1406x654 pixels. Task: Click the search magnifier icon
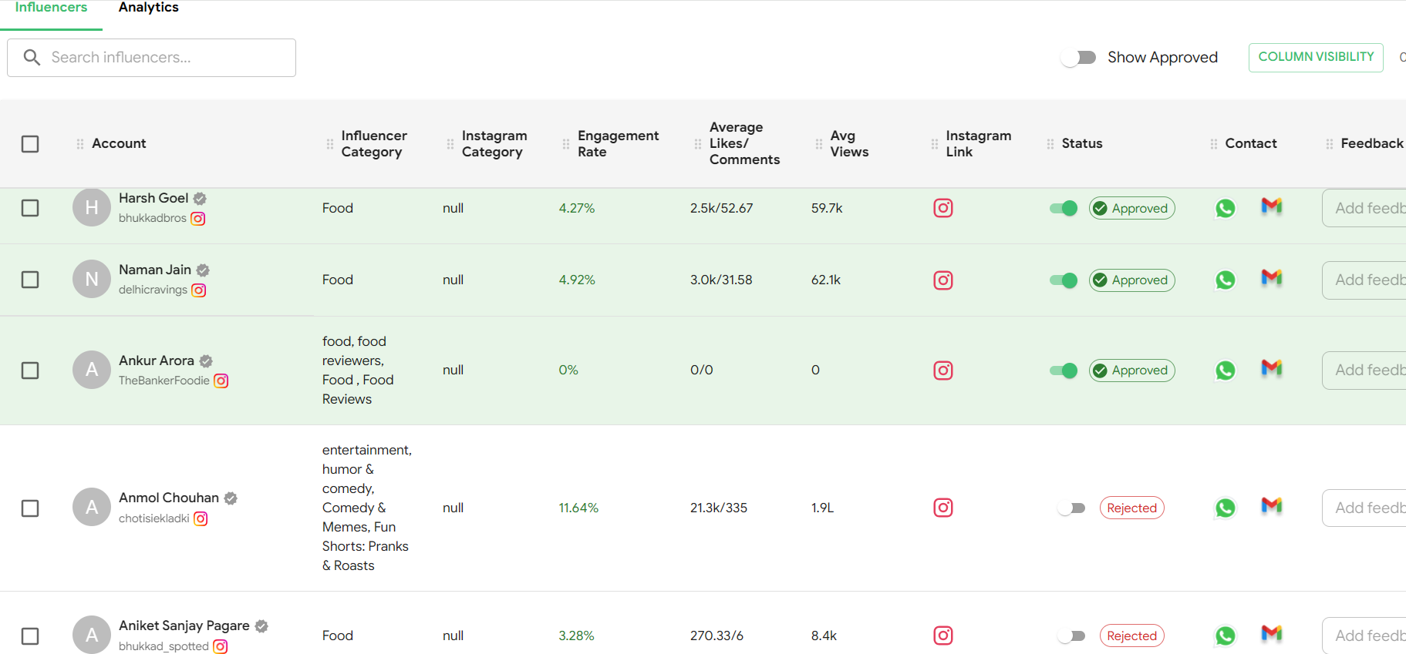(32, 58)
